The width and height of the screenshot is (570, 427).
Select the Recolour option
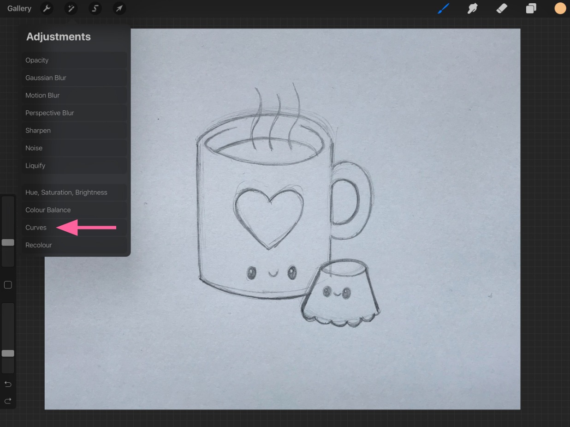point(38,245)
